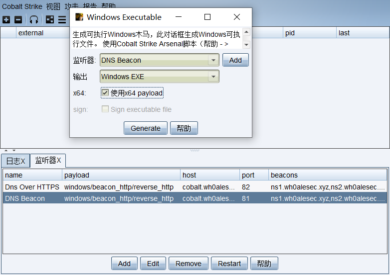Sort listeners by port column header
The image size is (390, 275).
[254, 175]
